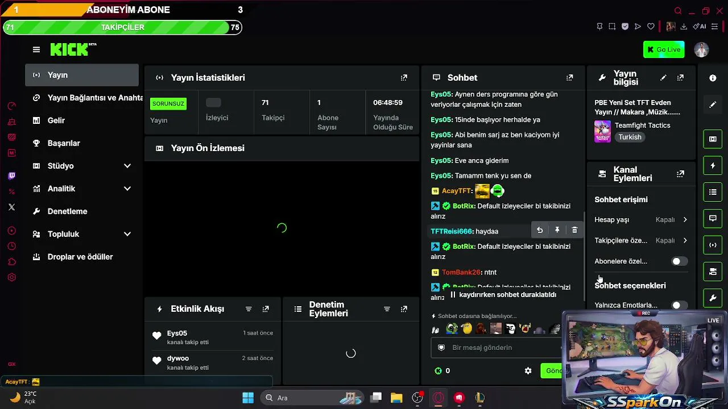Toggle the viewer count visibility button

point(213,102)
